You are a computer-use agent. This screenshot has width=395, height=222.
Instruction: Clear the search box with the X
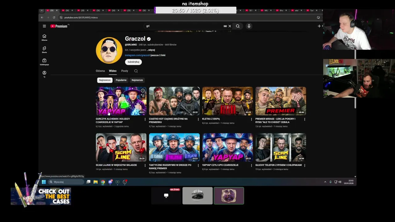pyautogui.click(x=230, y=26)
